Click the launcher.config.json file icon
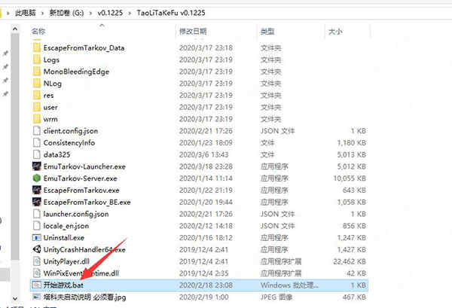Viewport: 452px width, 308px height. [x=37, y=214]
